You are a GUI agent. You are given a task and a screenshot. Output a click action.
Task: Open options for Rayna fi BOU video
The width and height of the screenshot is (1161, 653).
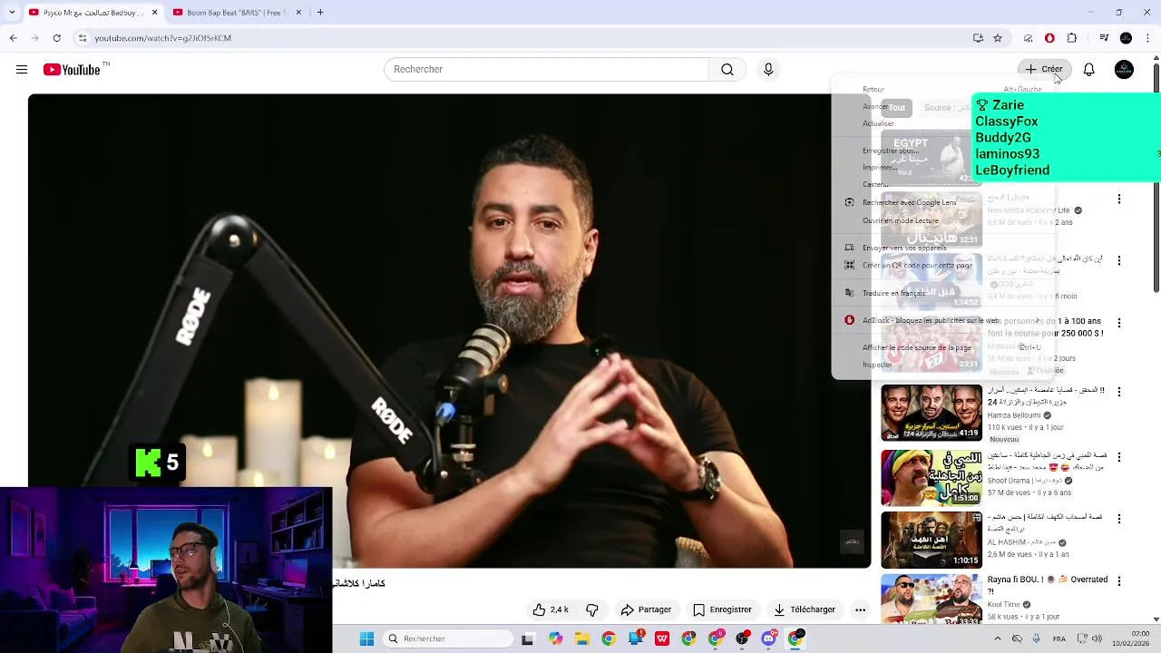coord(1118,580)
